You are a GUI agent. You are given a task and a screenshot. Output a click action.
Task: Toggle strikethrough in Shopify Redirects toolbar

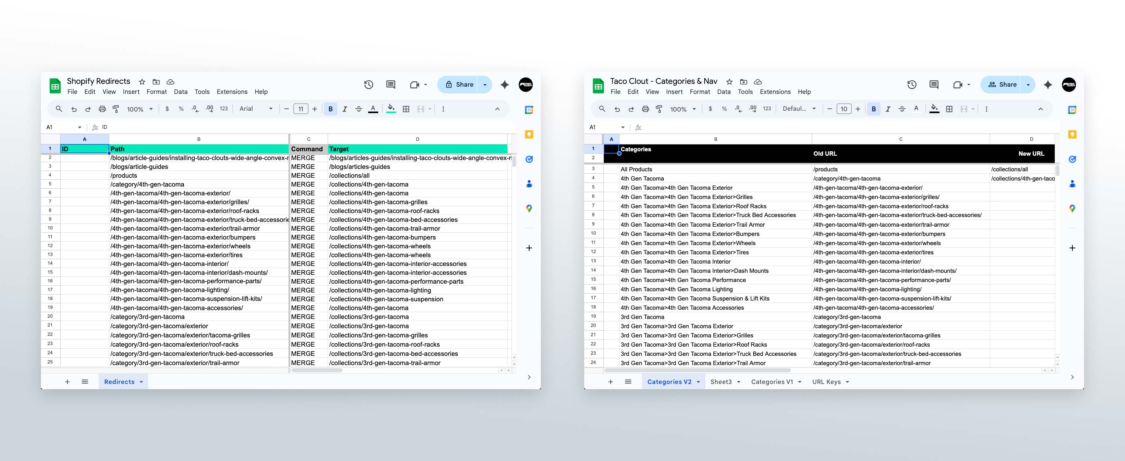359,109
